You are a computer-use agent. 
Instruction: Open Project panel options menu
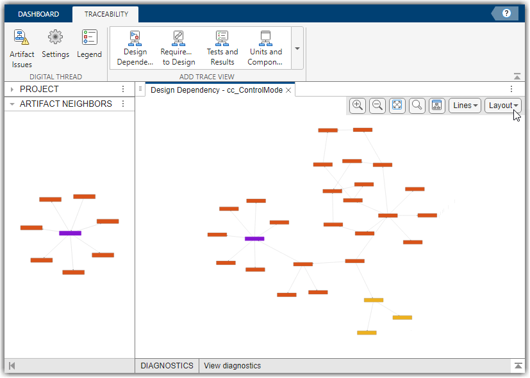point(123,89)
